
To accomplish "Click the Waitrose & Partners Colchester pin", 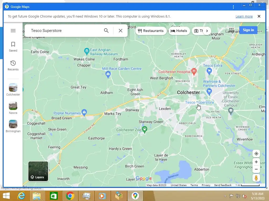I will pos(209,91).
